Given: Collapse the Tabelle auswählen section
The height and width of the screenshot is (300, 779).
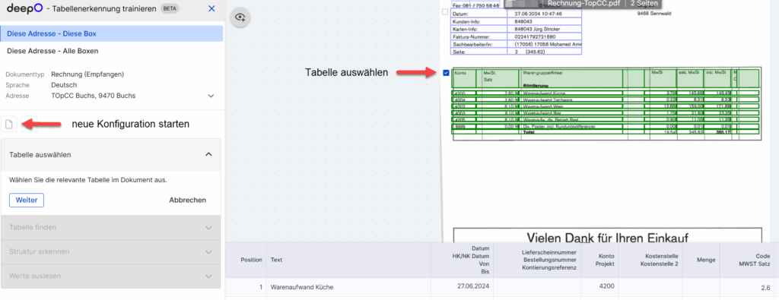Looking at the screenshot, I should click(208, 155).
